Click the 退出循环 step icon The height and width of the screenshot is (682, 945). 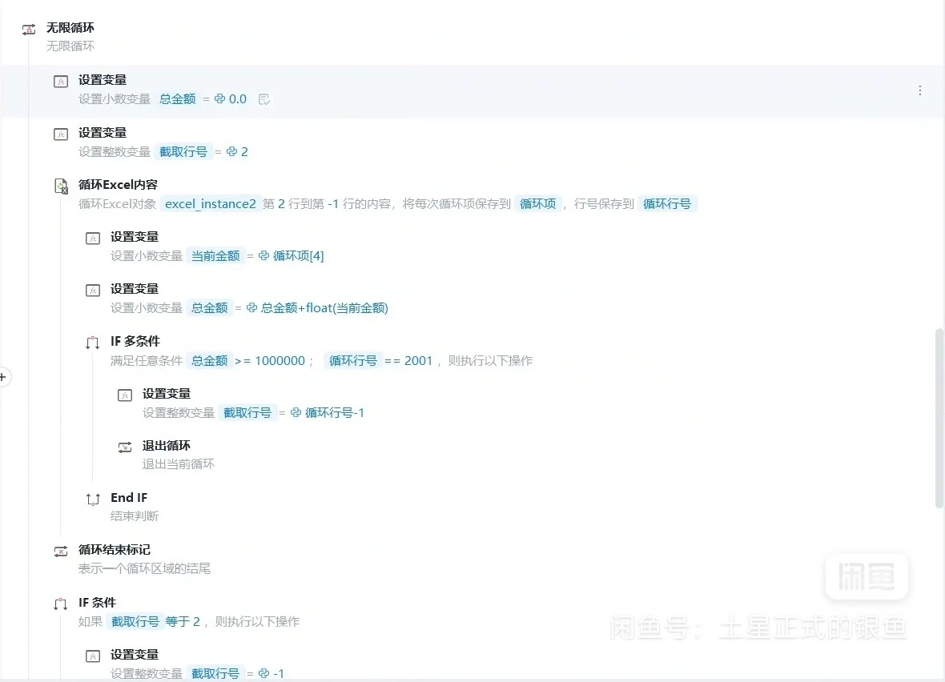click(x=124, y=446)
